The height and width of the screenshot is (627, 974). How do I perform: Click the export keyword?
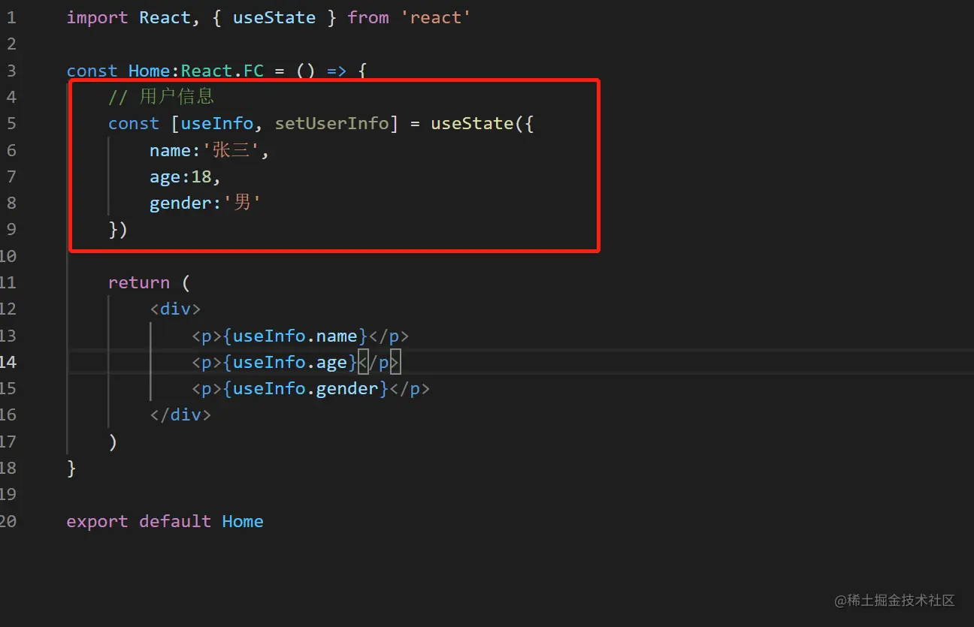[97, 521]
